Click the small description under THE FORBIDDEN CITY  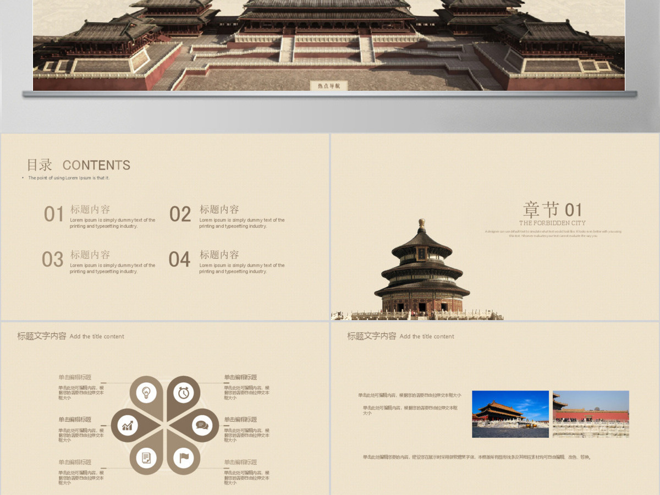pyautogui.click(x=553, y=234)
